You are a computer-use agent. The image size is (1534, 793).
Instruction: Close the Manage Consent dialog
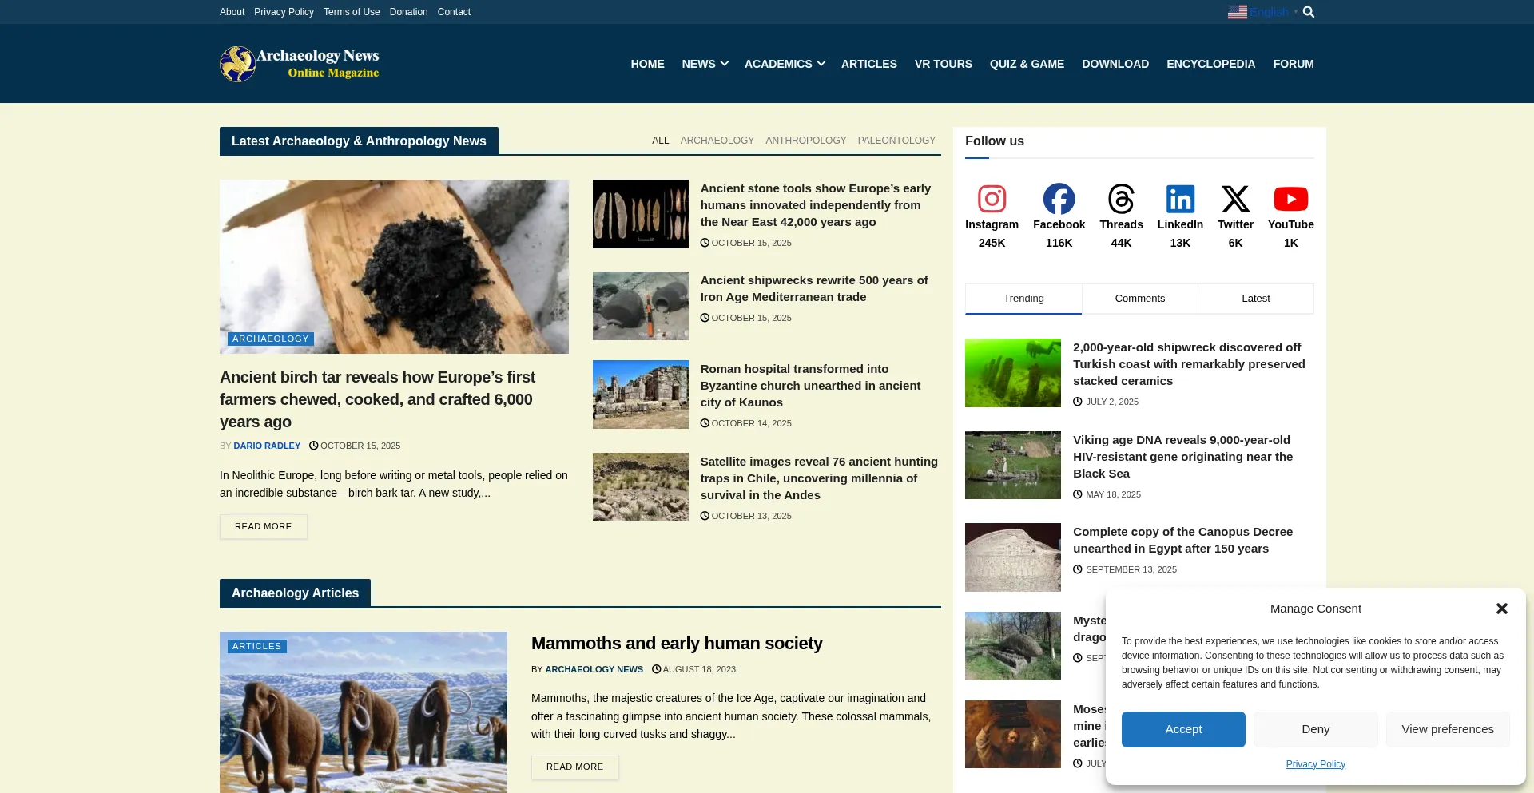1501,609
